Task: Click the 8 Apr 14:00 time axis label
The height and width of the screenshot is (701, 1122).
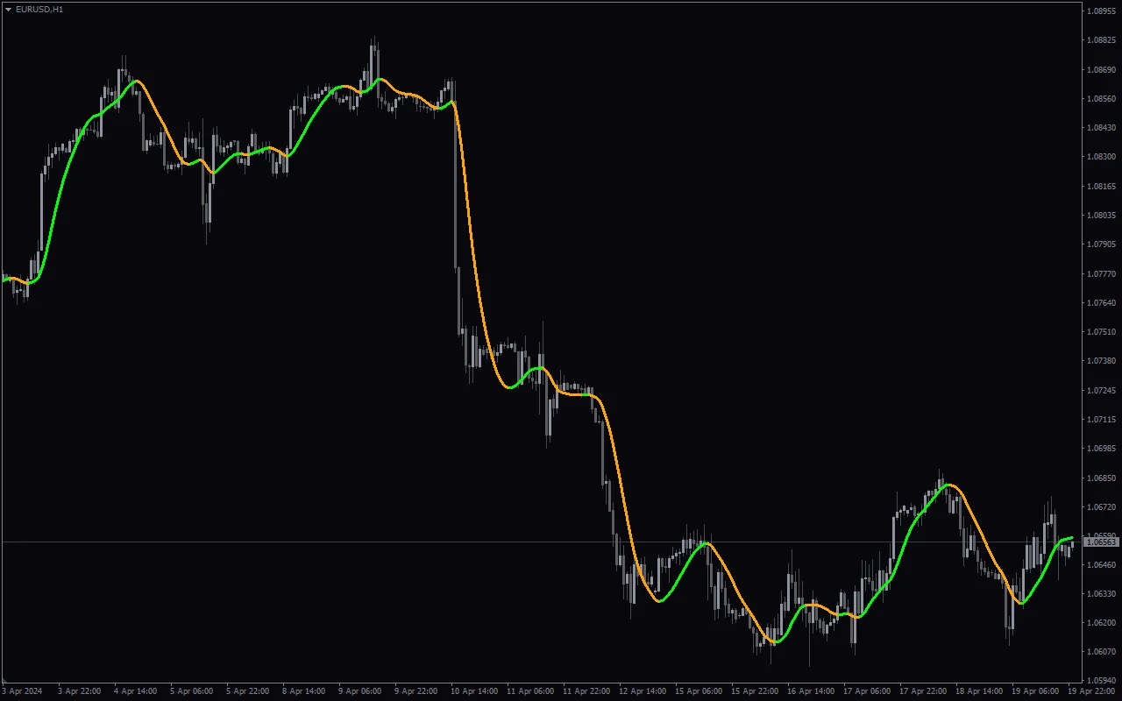Action: 304,691
